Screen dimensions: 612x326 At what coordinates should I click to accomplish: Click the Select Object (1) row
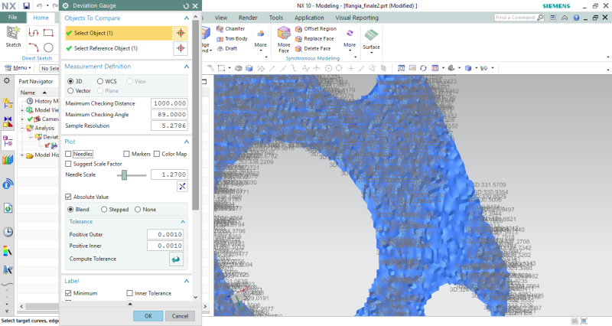[119, 33]
